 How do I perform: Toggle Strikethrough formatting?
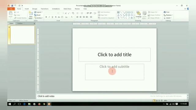tap(59, 17)
